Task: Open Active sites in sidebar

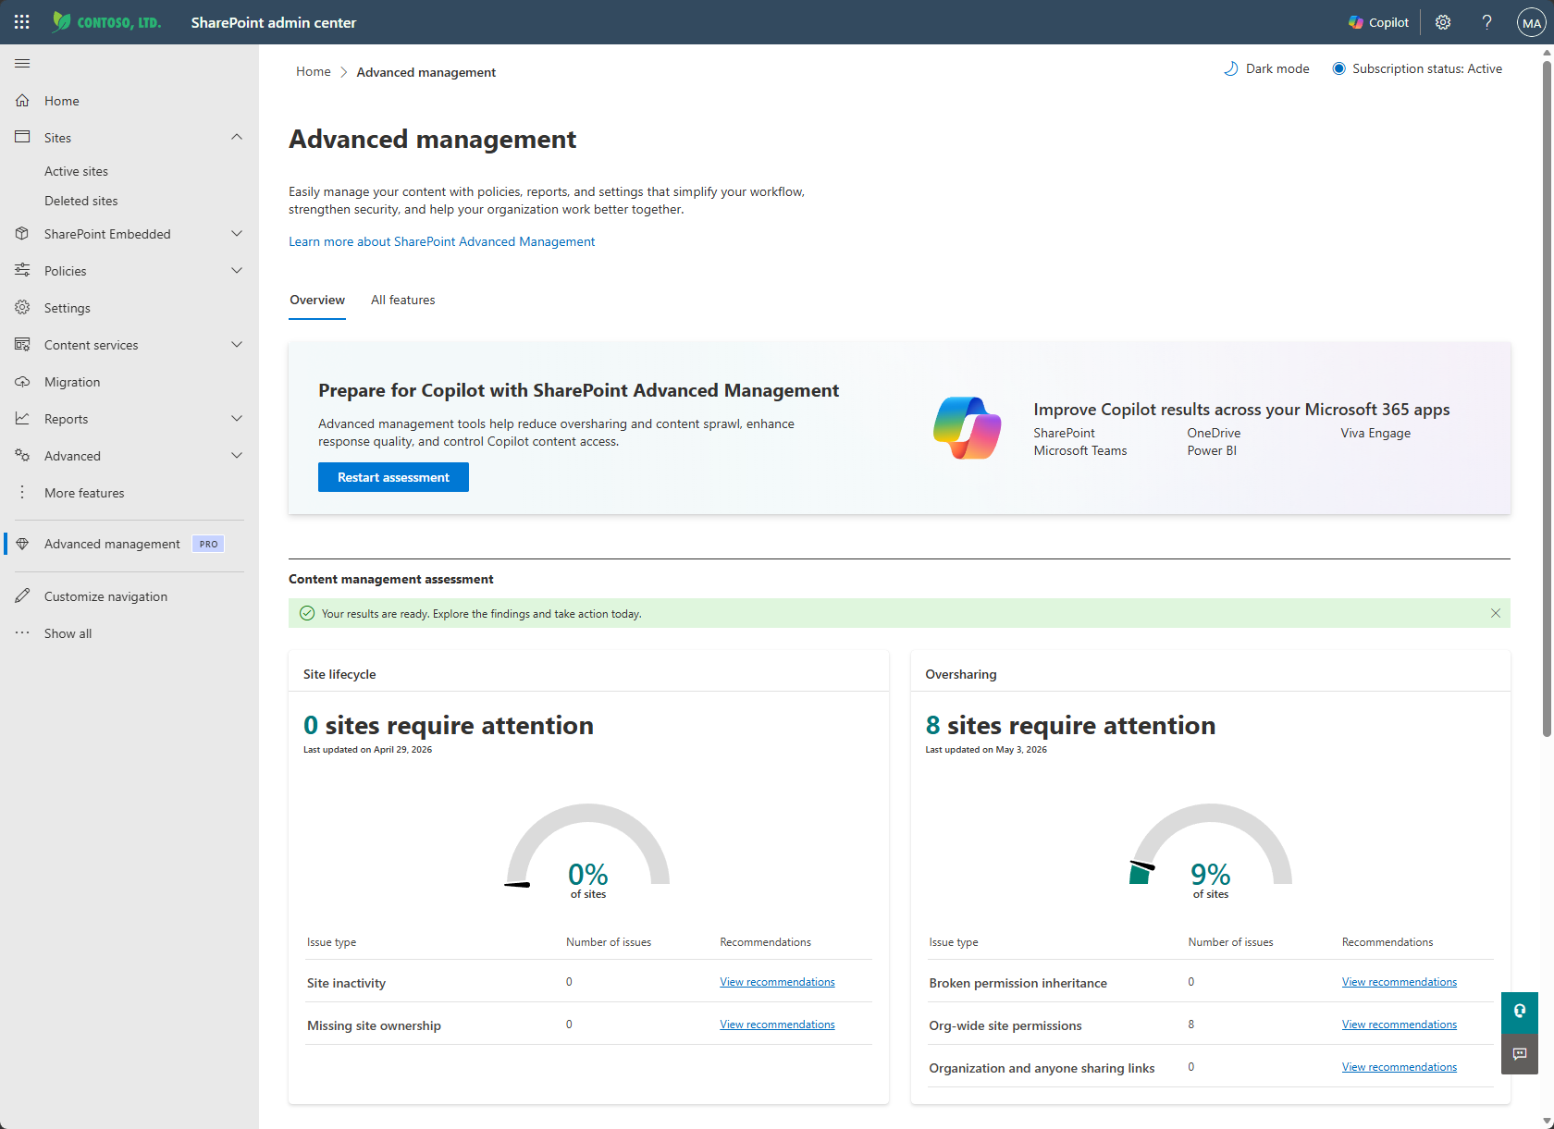Action: [76, 171]
